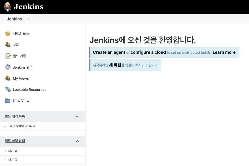This screenshot has width=249, height=166.
Task: Open the 빌드 기록 sidebar link
Action: [x=19, y=56]
